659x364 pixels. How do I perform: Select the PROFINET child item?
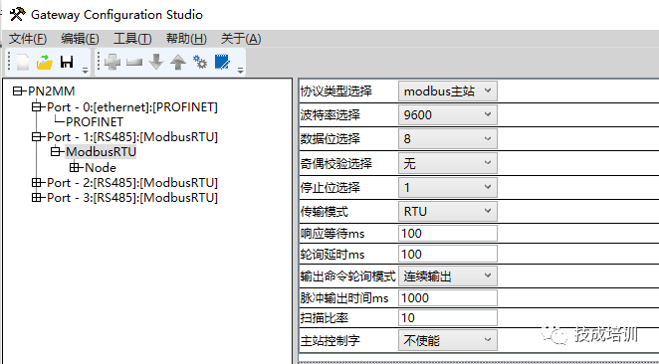[95, 122]
